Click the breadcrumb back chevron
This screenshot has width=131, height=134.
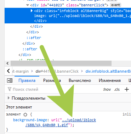click(8, 71)
